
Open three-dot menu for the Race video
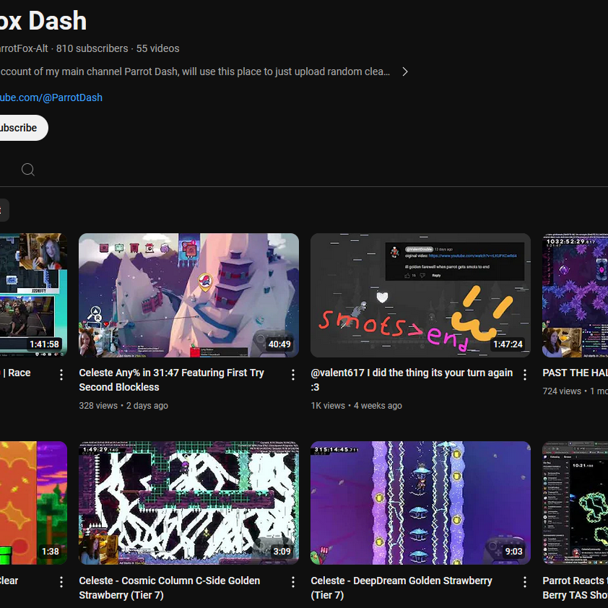point(61,375)
